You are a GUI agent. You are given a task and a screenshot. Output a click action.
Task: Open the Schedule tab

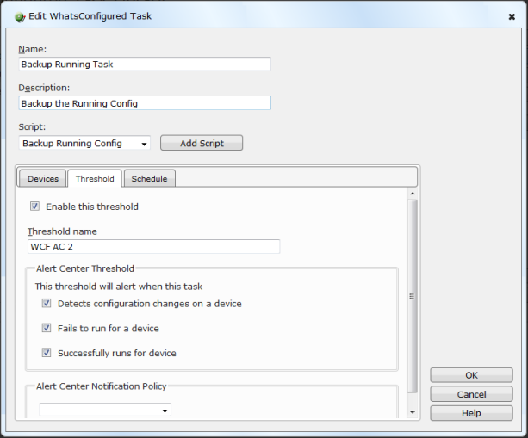150,178
